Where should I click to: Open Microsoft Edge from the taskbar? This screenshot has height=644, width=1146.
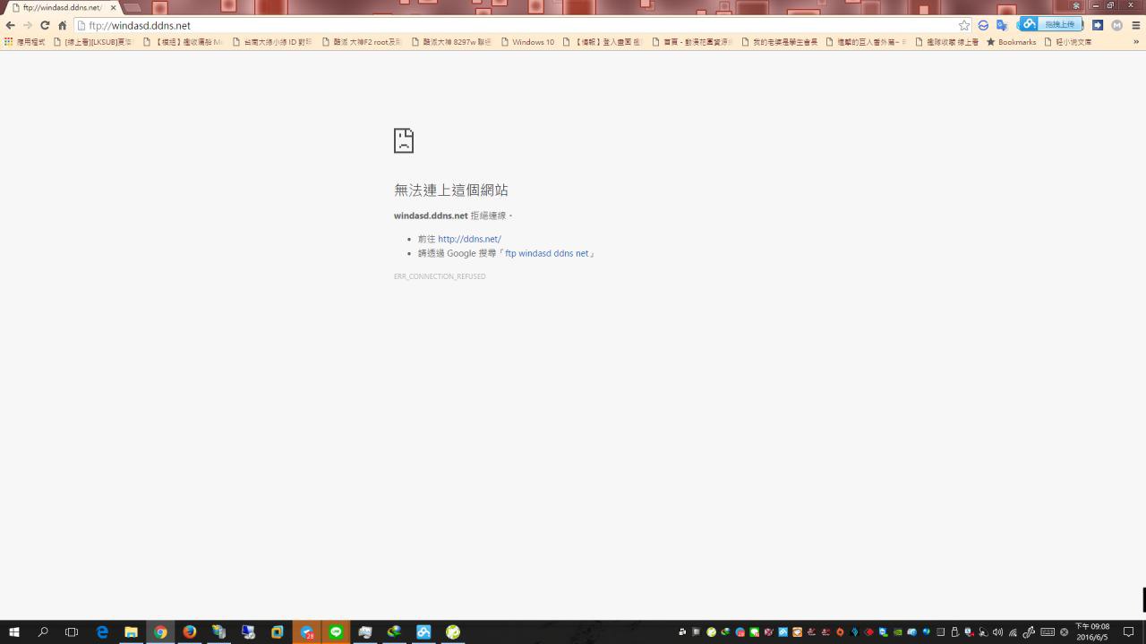pos(102,632)
